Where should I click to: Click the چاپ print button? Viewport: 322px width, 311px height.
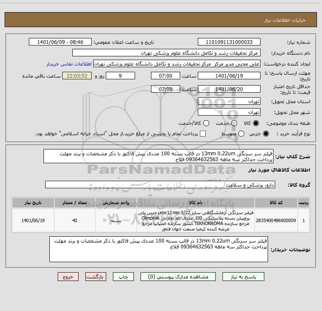[x=123, y=277]
